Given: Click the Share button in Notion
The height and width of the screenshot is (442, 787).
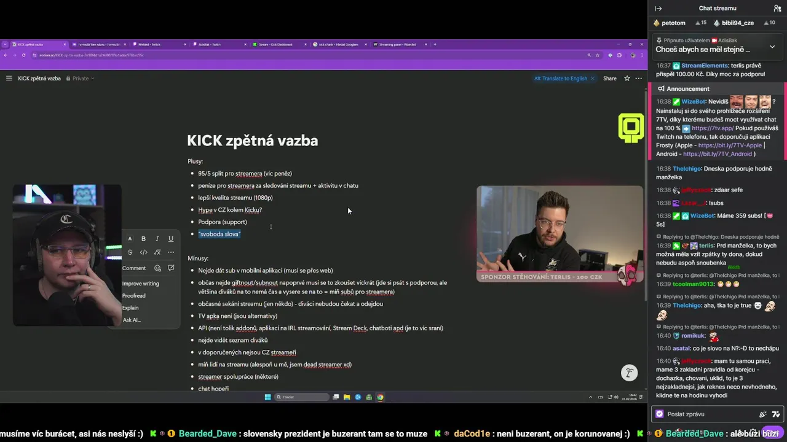Looking at the screenshot, I should (x=609, y=79).
